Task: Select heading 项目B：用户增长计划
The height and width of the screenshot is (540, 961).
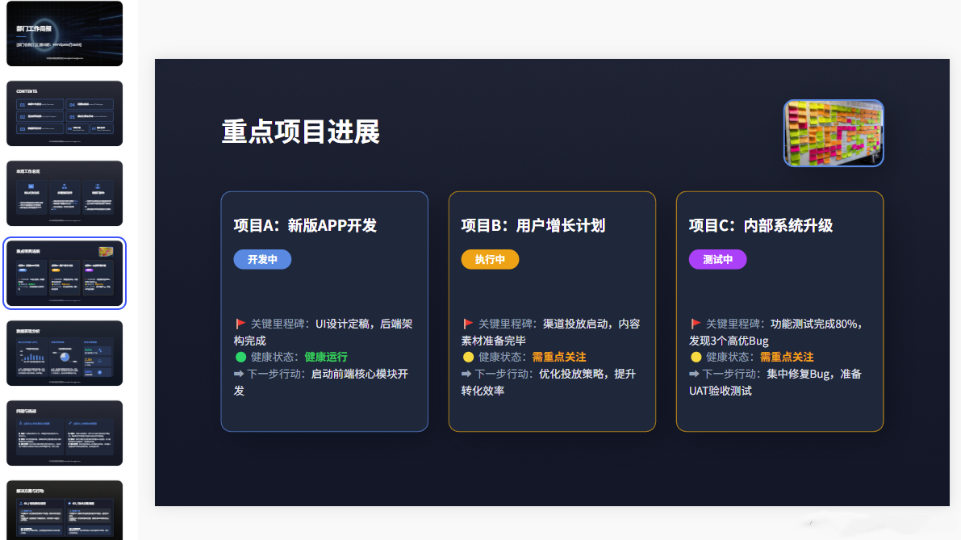Action: click(x=533, y=225)
